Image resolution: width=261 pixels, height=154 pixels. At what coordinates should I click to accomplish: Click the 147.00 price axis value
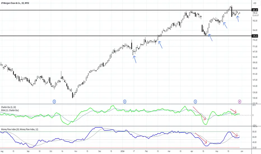[x=255, y=80]
